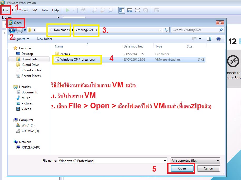Click the blue Help question mark icon

218,39
